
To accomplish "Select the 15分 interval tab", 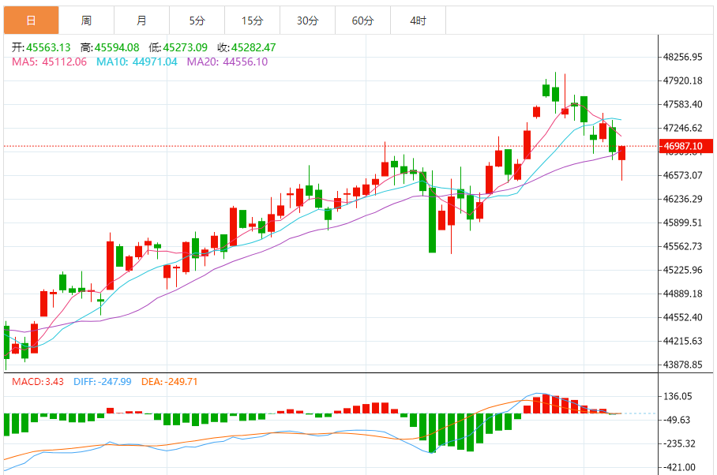I will (252, 20).
